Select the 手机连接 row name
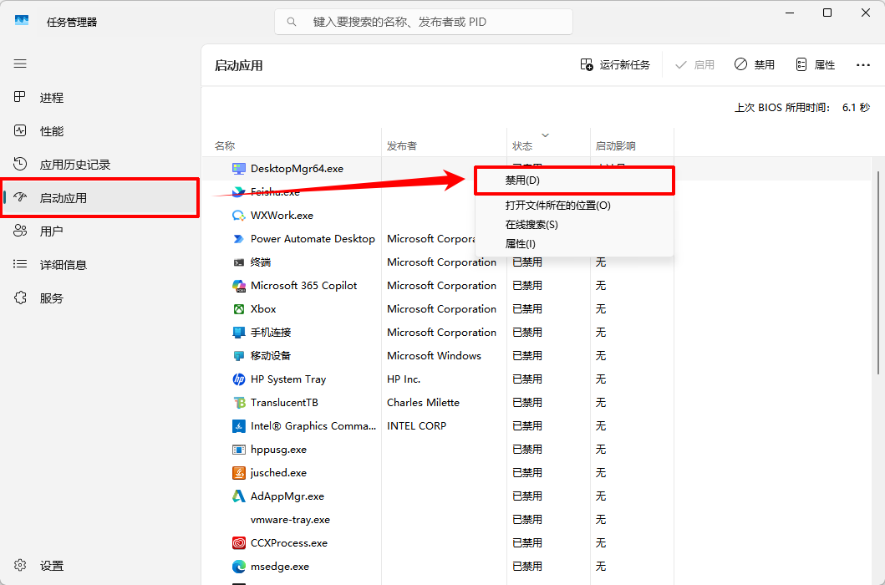This screenshot has width=885, height=585. pyautogui.click(x=271, y=333)
